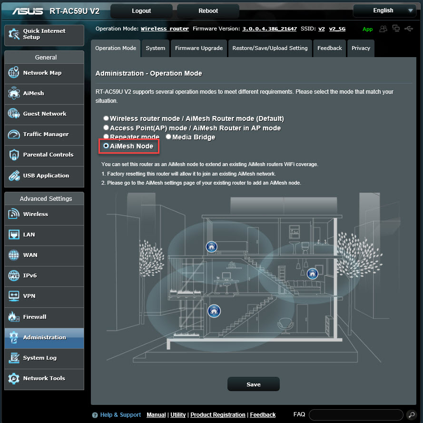Open Traffic Manager menu label
The height and width of the screenshot is (423, 423).
tap(46, 134)
